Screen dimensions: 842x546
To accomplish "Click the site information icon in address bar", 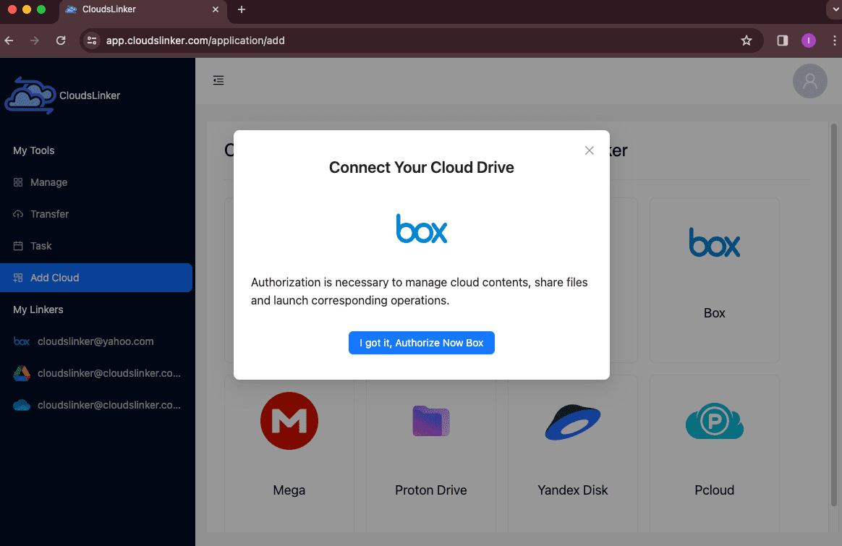I will pyautogui.click(x=92, y=40).
